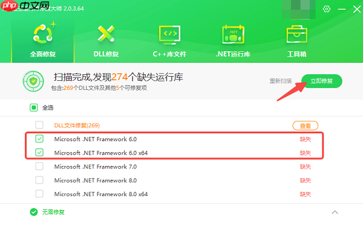Select Microsoft .NET Framework 6.0 text
Screen dimensions: 363x248
pos(96,139)
